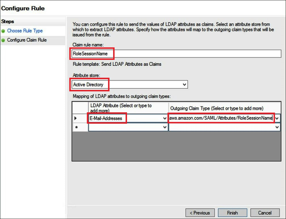Click the Previous button
The width and height of the screenshot is (286, 219).
[200, 213]
